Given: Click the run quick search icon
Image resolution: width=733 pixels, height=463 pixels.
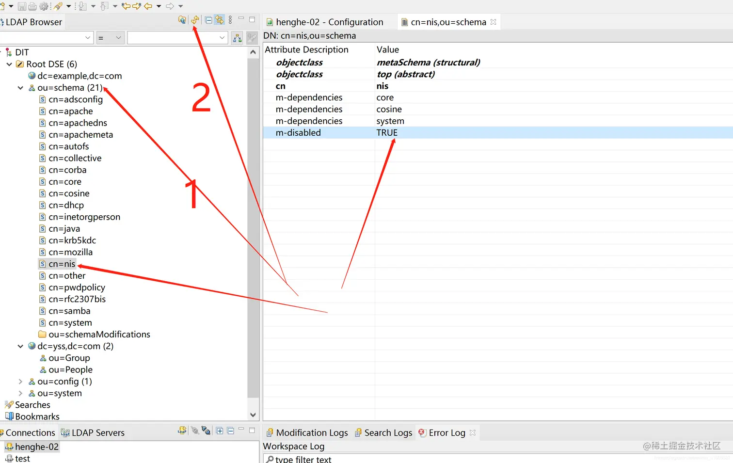Looking at the screenshot, I should [x=252, y=38].
